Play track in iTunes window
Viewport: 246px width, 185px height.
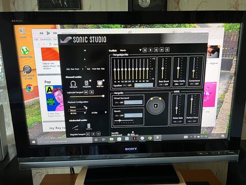coord(48,33)
